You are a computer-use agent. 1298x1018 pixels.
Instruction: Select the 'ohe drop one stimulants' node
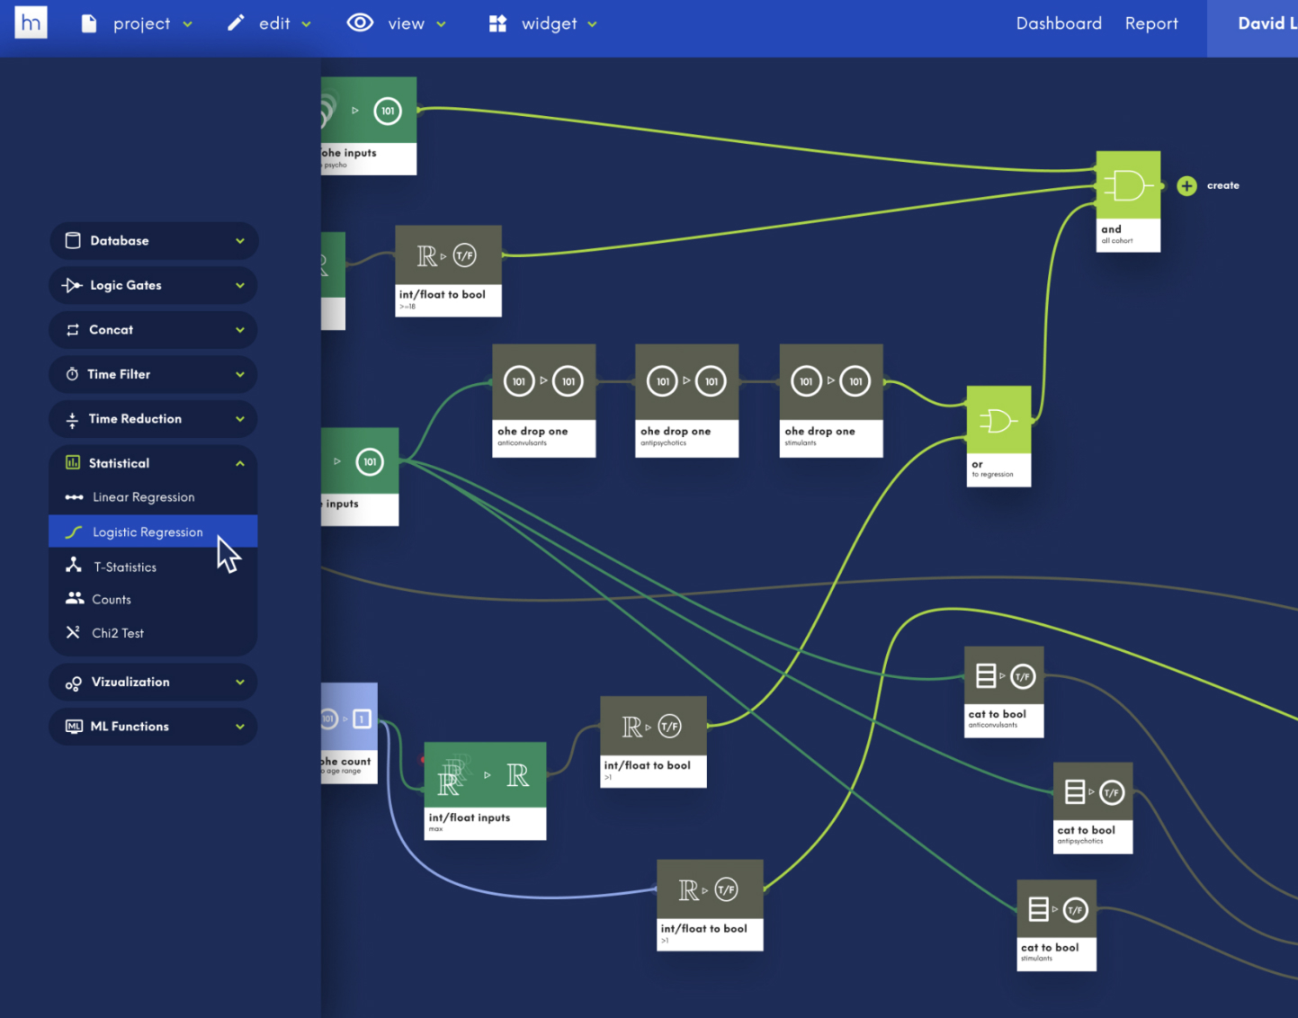click(x=831, y=401)
